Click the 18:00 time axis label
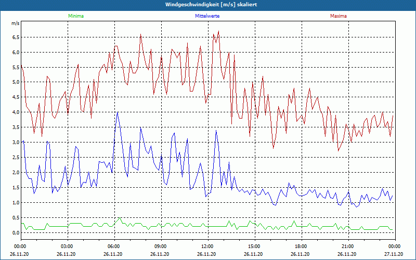This screenshot has height=260, width=416. [302, 246]
